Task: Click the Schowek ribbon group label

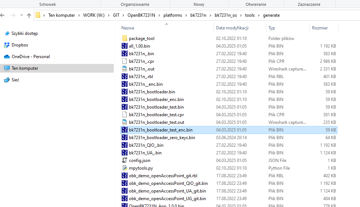Action: tap(48, 4)
